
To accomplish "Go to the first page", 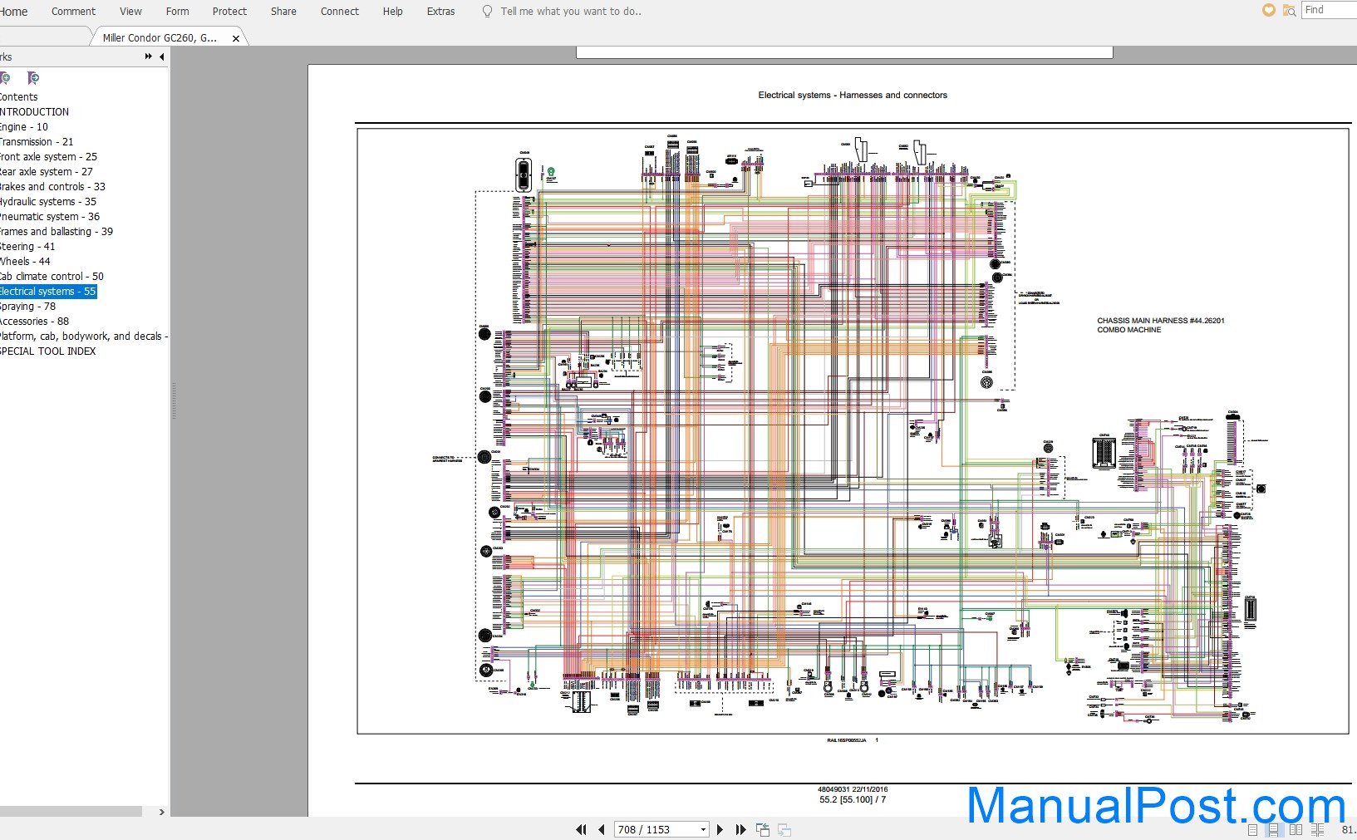I will point(581,829).
